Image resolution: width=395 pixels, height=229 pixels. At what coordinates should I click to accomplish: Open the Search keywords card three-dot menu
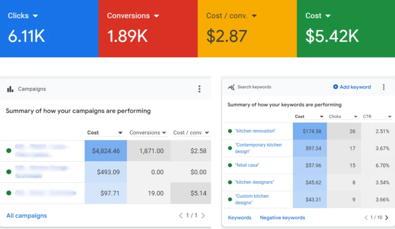coord(383,87)
